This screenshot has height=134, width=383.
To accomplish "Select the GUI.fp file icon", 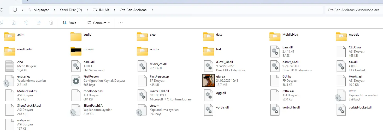I will [275, 81].
